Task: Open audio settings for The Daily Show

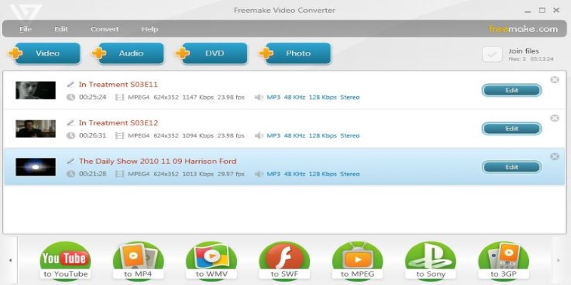Action: click(x=313, y=174)
